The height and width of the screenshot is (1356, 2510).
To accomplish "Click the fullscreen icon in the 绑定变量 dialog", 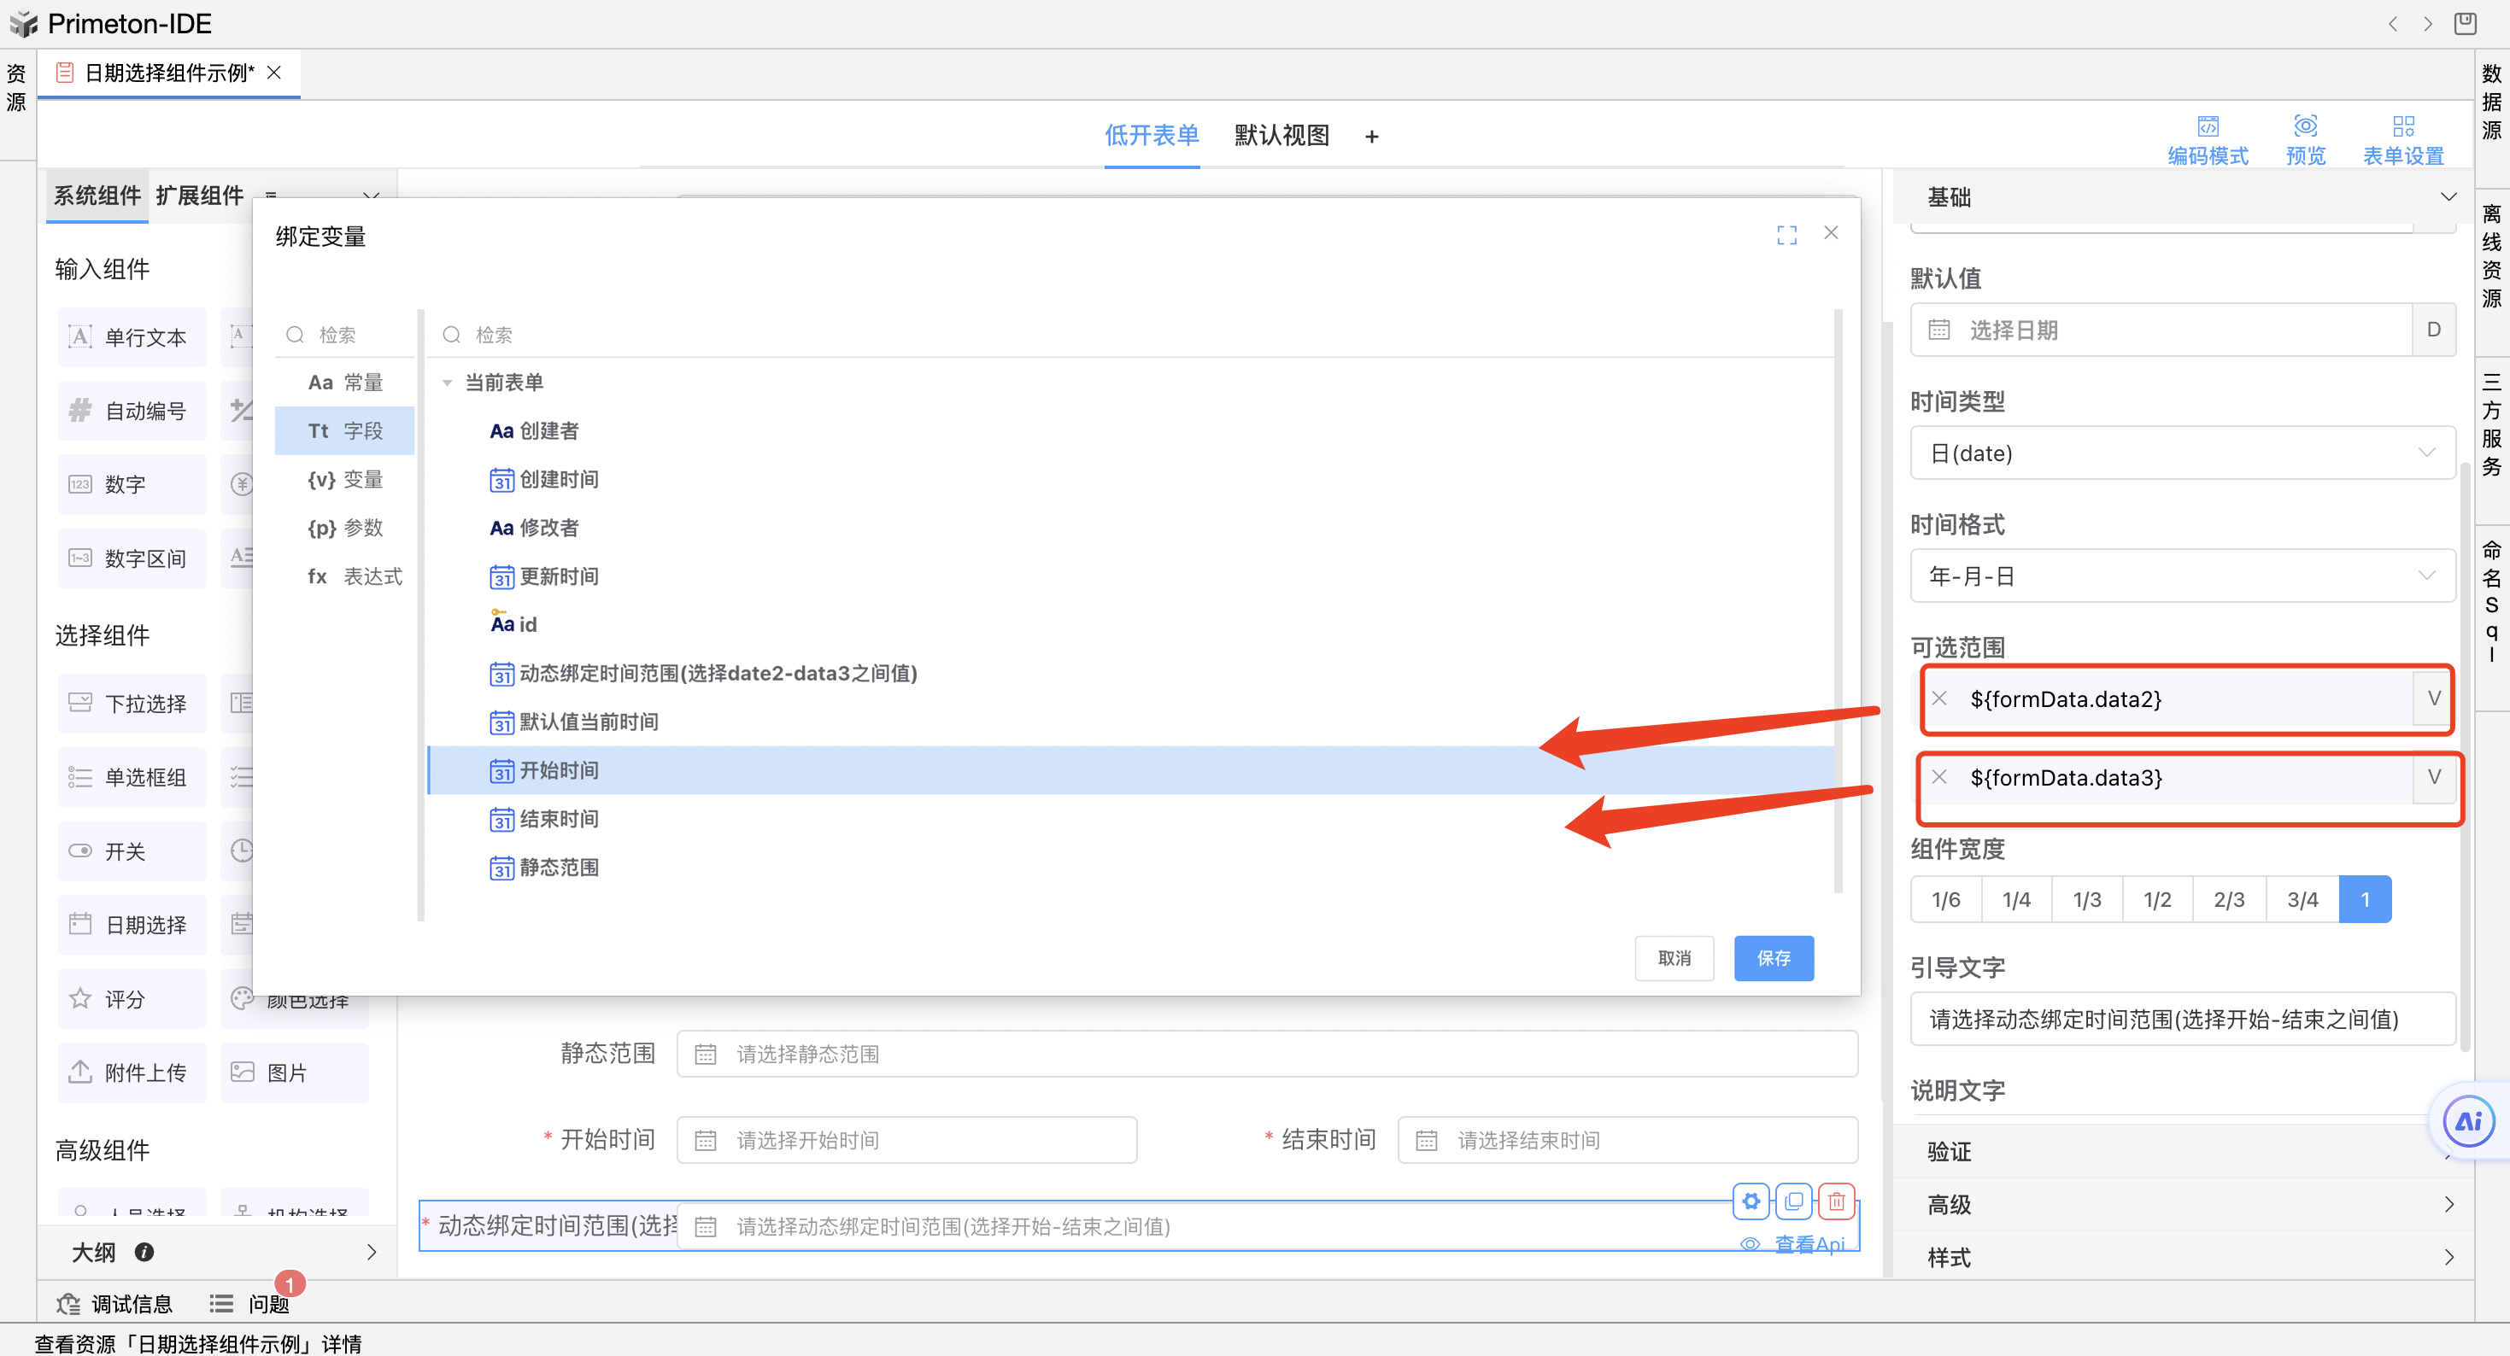I will [1786, 235].
